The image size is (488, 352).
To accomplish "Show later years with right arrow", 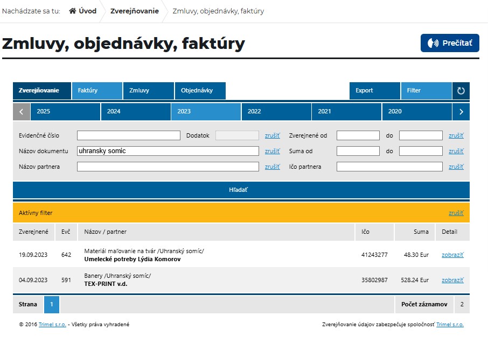I will pyautogui.click(x=461, y=112).
